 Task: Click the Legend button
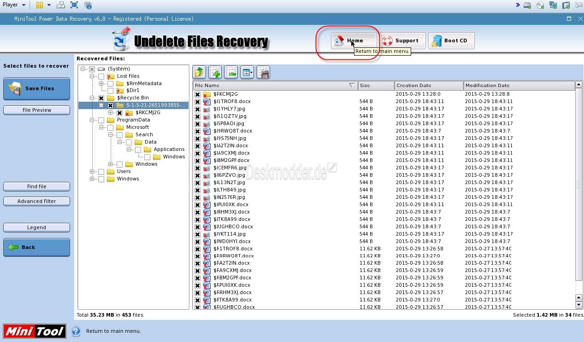(x=36, y=227)
